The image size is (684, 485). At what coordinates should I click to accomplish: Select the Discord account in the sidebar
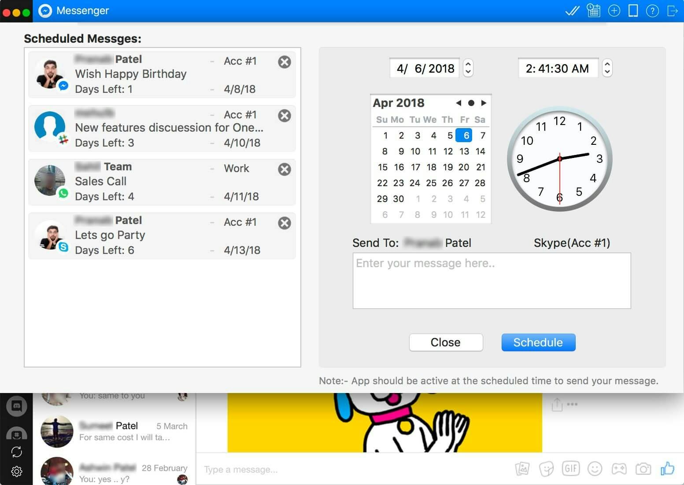[x=17, y=406]
